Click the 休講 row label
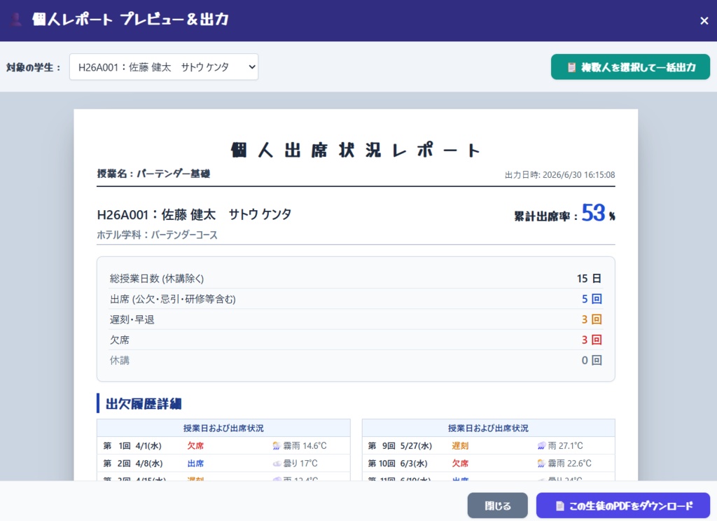Viewport: 717px width, 521px height. click(x=119, y=361)
